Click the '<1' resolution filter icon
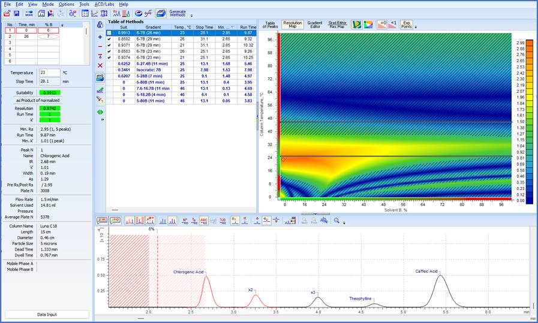This screenshot has height=323, width=538. (x=393, y=24)
